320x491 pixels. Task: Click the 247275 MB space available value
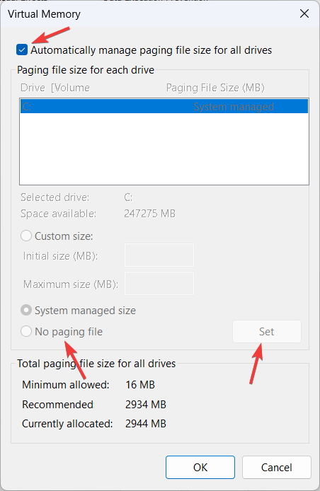point(149,214)
